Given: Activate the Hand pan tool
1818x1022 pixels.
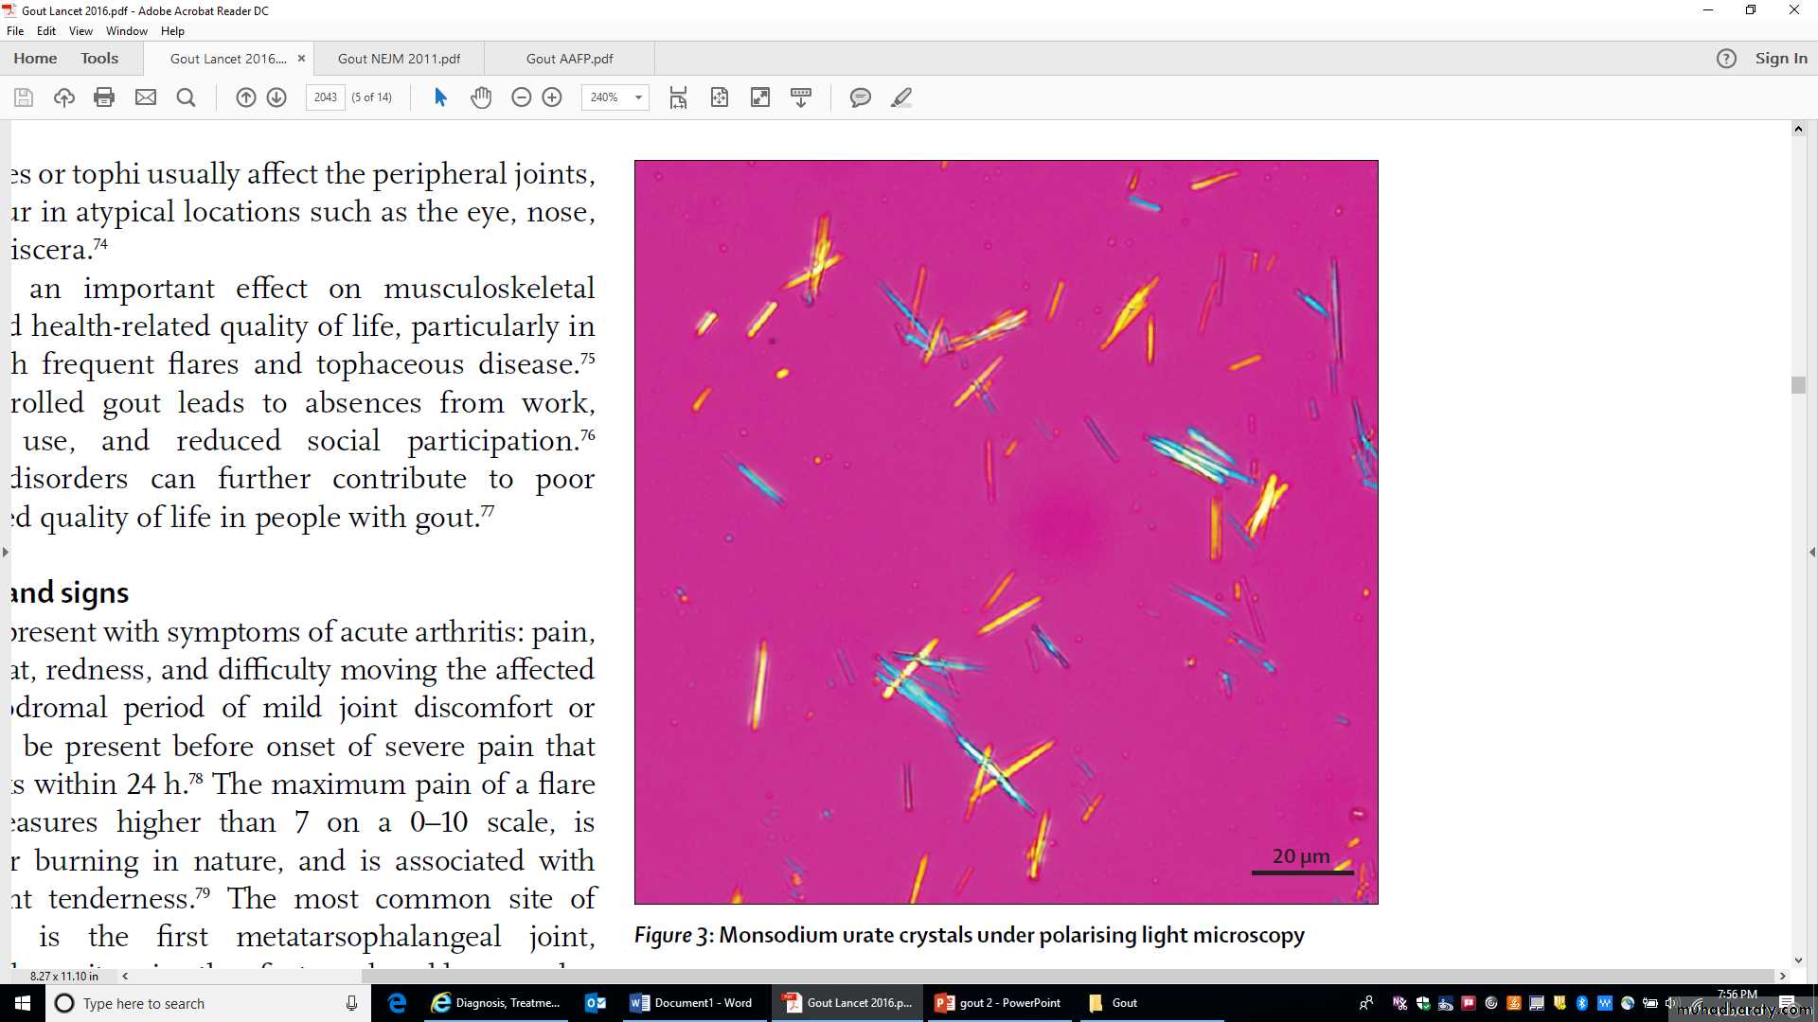Looking at the screenshot, I should click(481, 97).
